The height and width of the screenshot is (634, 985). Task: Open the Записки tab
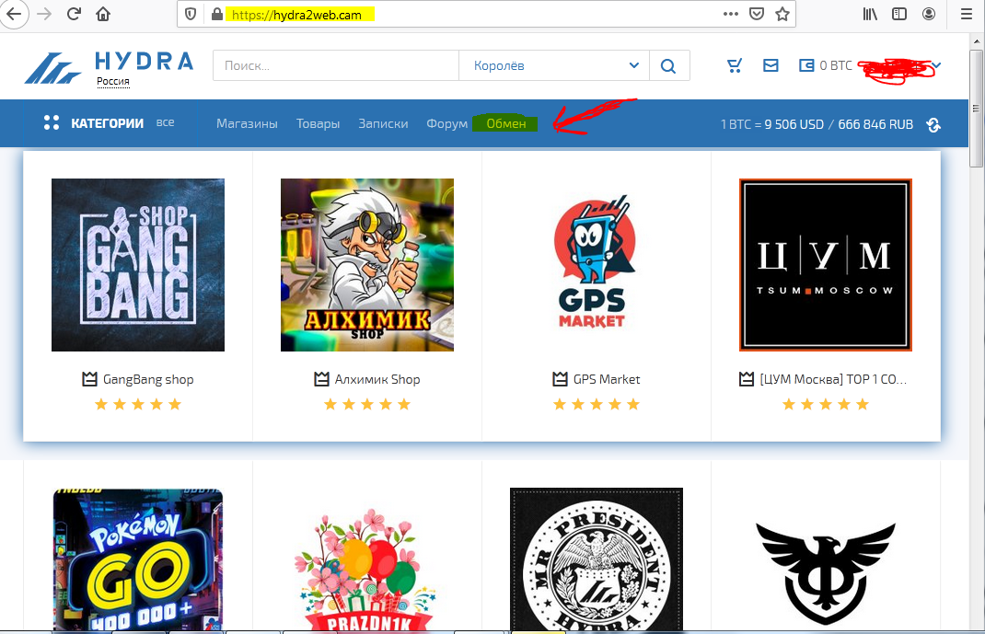tap(383, 123)
